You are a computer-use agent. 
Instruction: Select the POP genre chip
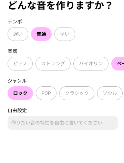46,93
